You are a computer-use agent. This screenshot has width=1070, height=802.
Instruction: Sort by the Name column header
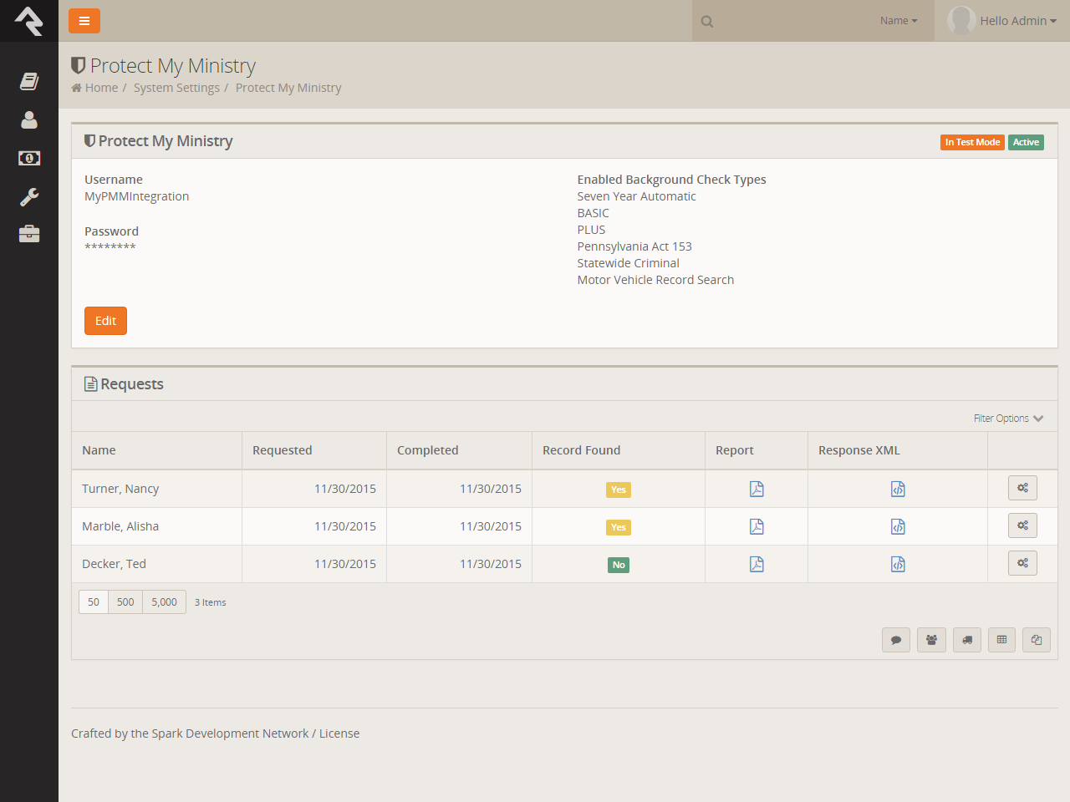99,450
